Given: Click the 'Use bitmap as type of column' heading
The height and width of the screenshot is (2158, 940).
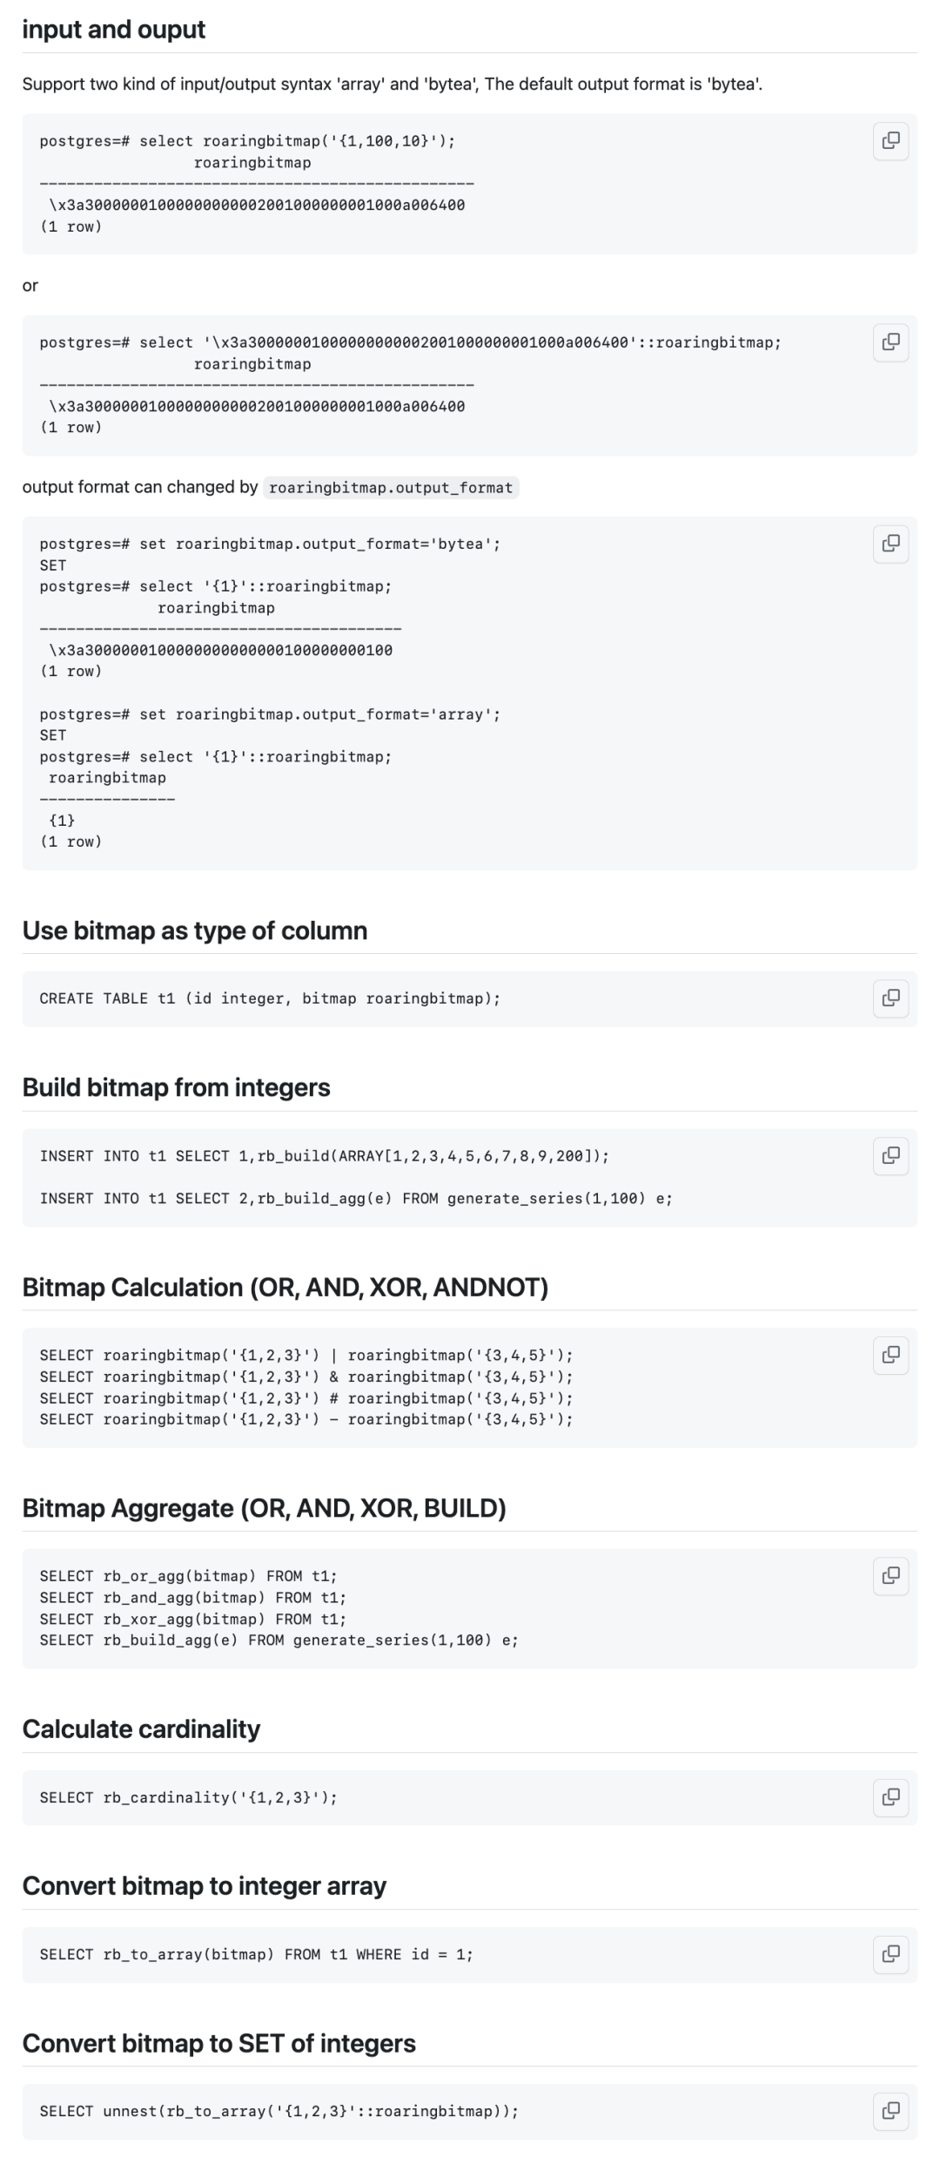Looking at the screenshot, I should point(195,930).
